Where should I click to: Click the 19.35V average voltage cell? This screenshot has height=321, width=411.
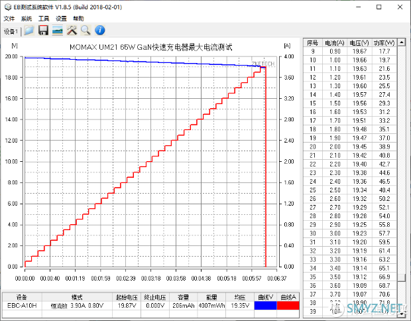(x=240, y=306)
